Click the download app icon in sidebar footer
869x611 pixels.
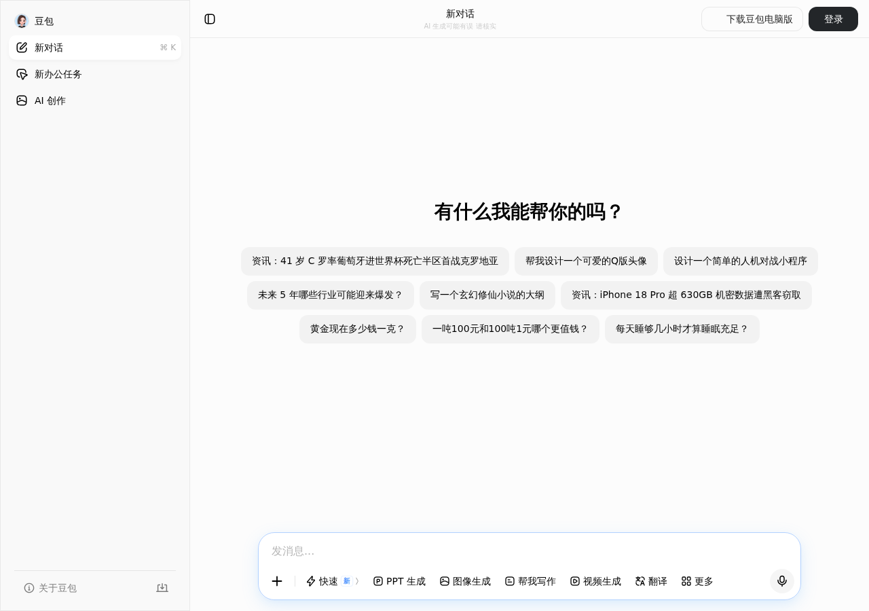(162, 588)
